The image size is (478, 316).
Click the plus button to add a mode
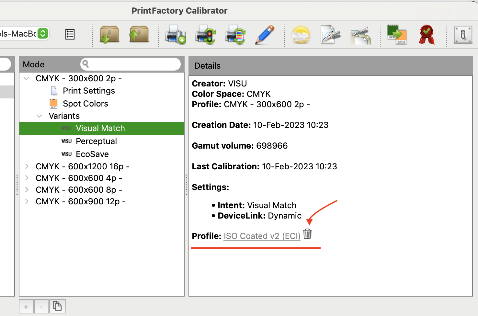tap(26, 307)
